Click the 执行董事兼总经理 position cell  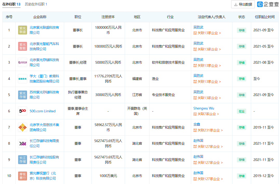pyautogui.click(x=78, y=95)
